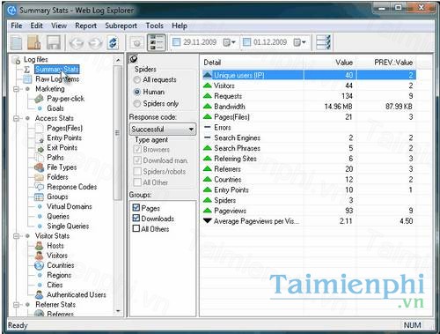
Task: Click the Response Codes speech icon
Action: pos(39,187)
